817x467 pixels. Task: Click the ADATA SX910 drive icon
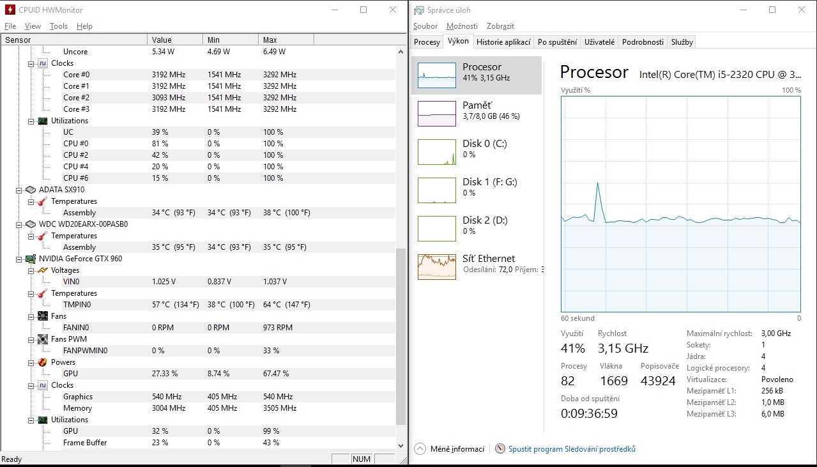[x=31, y=190]
